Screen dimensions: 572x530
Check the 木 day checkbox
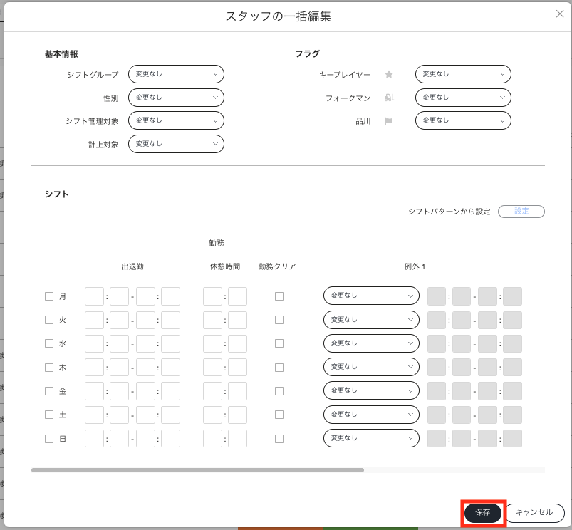pos(49,368)
